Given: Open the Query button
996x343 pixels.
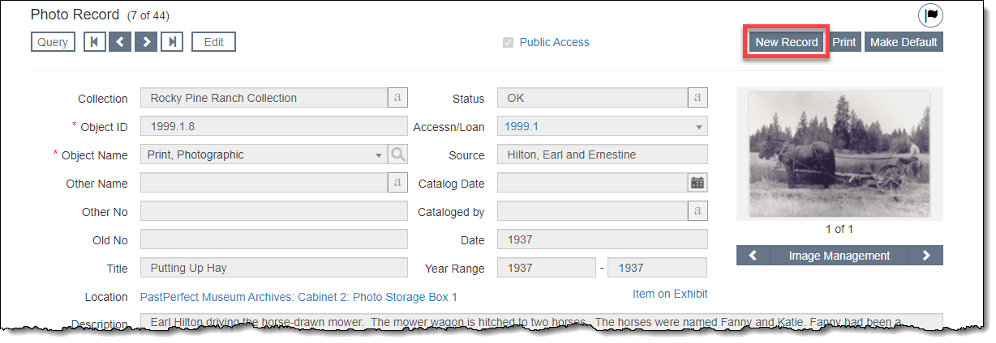Looking at the screenshot, I should (x=53, y=42).
